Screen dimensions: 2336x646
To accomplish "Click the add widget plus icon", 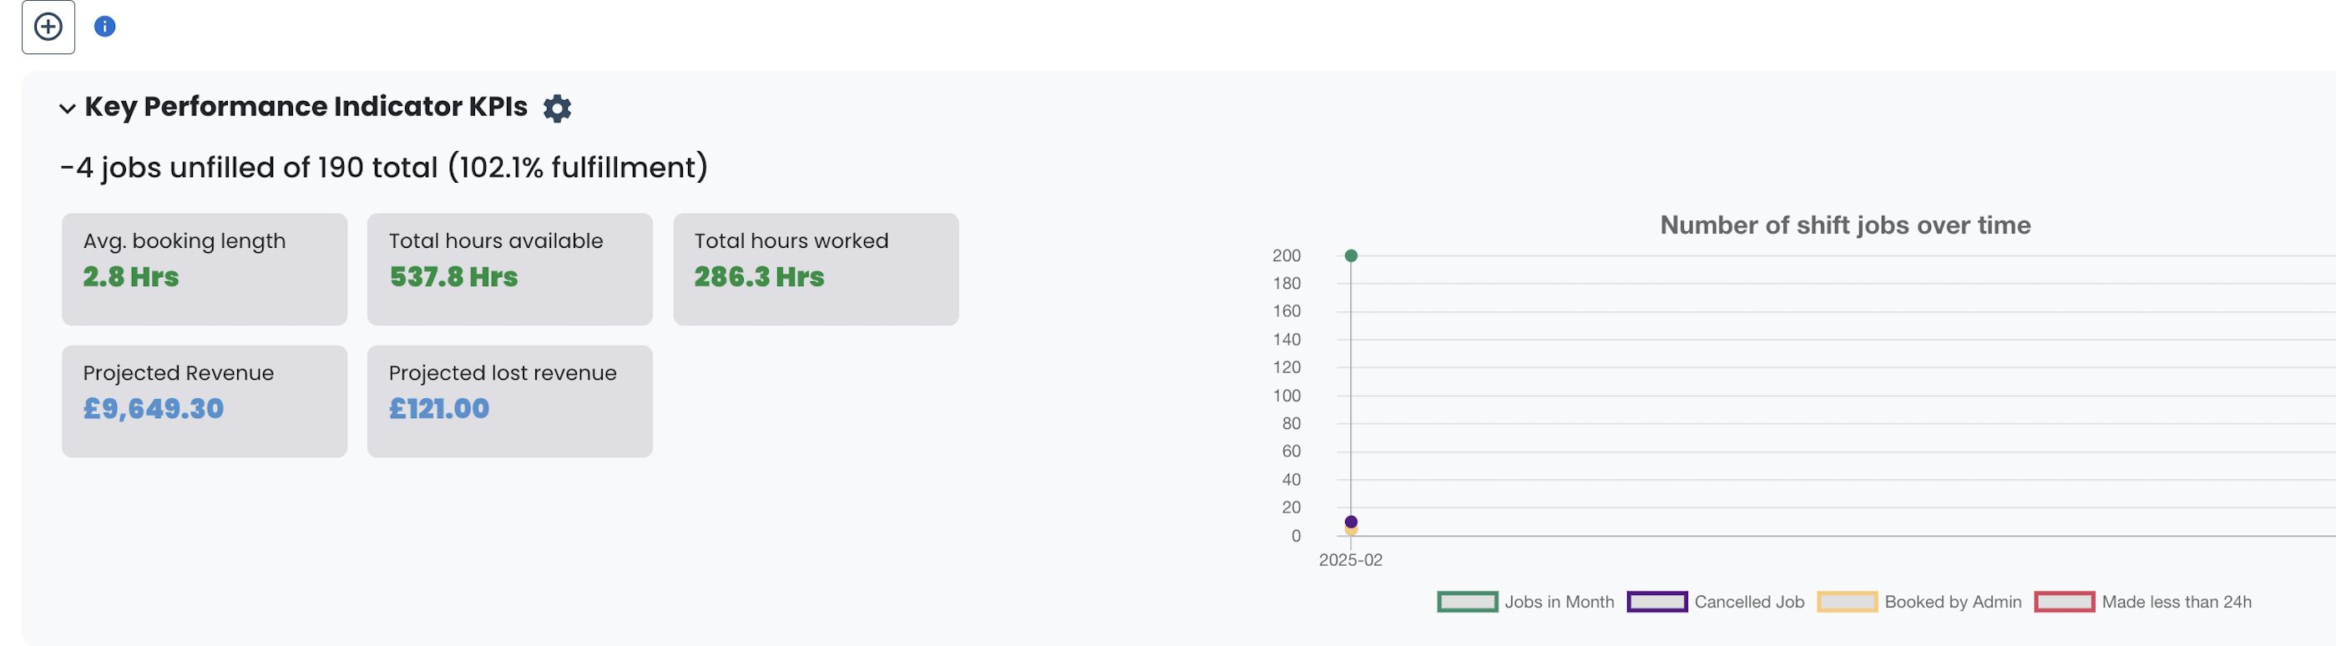I will click(48, 26).
